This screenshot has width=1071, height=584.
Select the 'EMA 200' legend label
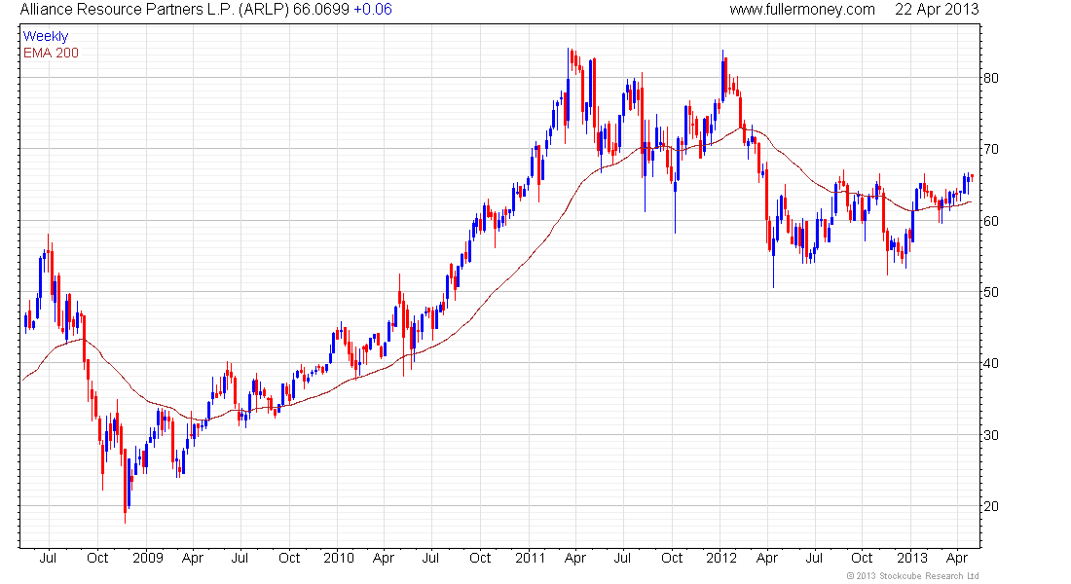tap(52, 53)
